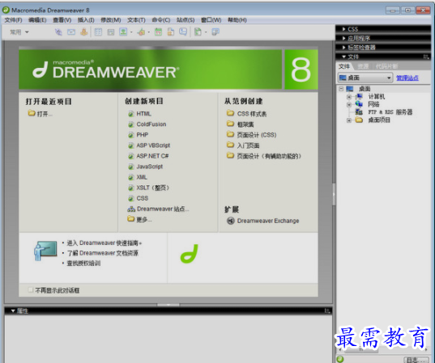Click the Server-Side Include toolbar icon
Viewport: 435px width, 363px height.
[x=171, y=32]
